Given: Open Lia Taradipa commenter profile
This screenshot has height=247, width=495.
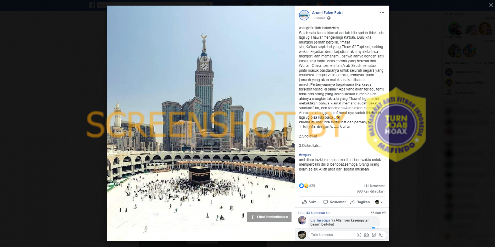Looking at the screenshot, I should coord(320,220).
